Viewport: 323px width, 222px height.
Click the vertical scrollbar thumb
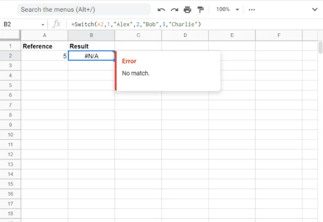(x=320, y=48)
